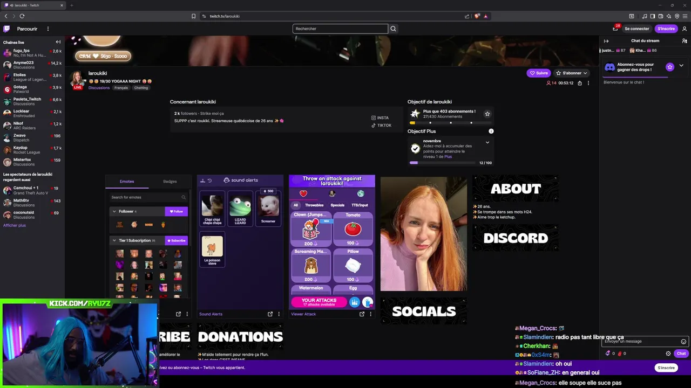Screen dimensions: 691x388
Task: Open the stream three-dot options menu
Action: tap(588, 83)
